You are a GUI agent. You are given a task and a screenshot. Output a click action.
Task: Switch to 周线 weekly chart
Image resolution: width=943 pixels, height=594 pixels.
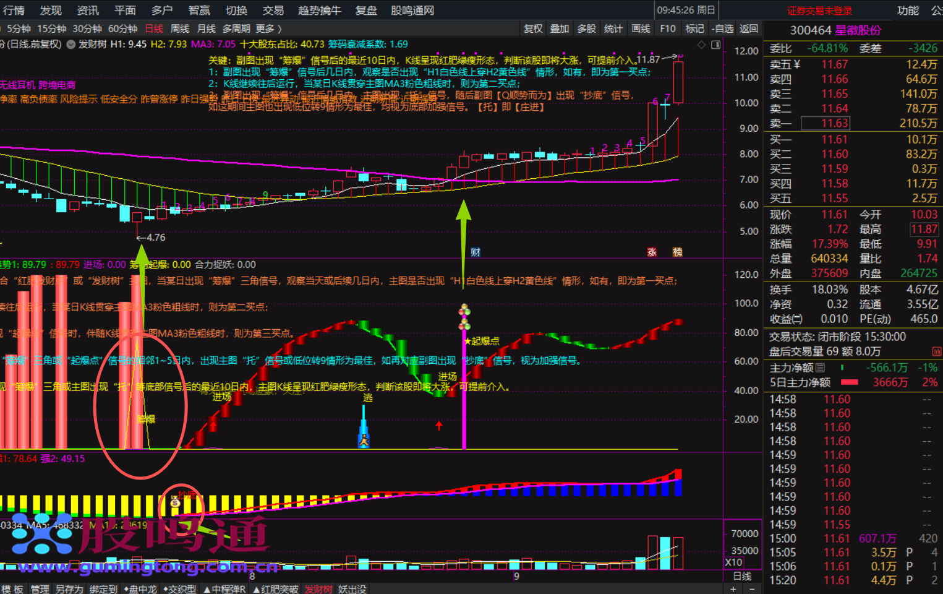click(180, 28)
